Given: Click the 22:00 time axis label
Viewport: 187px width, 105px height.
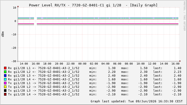Looking at the screenshot, I should (x=71, y=64).
